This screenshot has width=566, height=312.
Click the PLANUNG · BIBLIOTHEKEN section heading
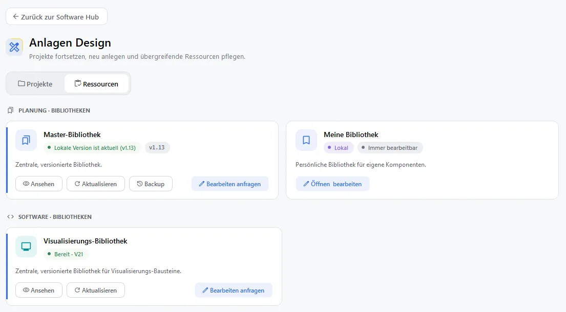(x=54, y=110)
